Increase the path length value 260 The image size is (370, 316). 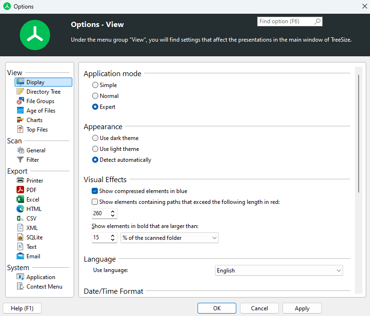click(113, 211)
